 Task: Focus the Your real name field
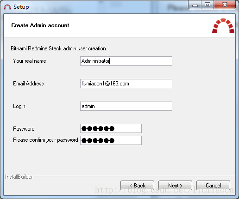tap(126, 61)
